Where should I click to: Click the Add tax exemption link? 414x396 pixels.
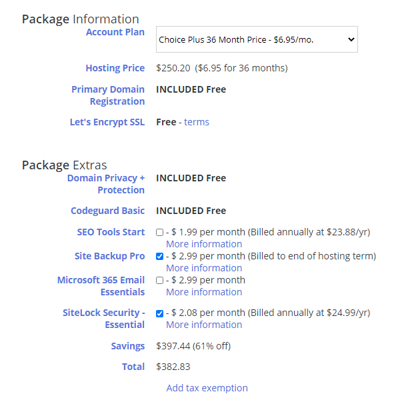[207, 388]
